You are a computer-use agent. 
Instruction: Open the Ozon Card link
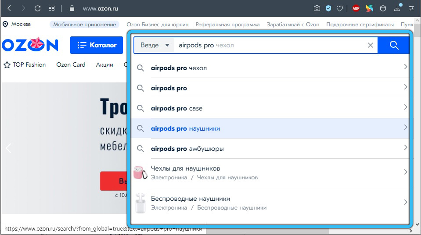tap(71, 64)
